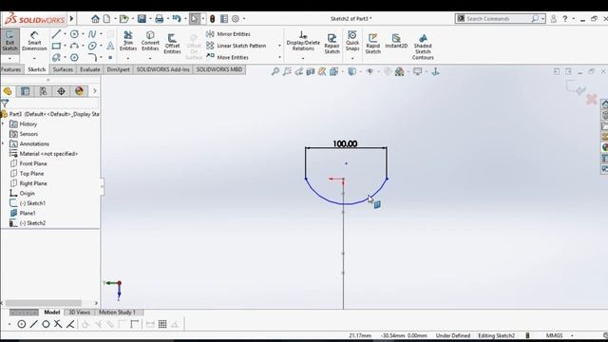
Task: Select the Spline tool in ribbon
Action: tap(92, 34)
